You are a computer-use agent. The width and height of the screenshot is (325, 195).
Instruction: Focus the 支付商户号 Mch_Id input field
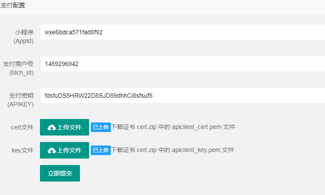point(182,64)
